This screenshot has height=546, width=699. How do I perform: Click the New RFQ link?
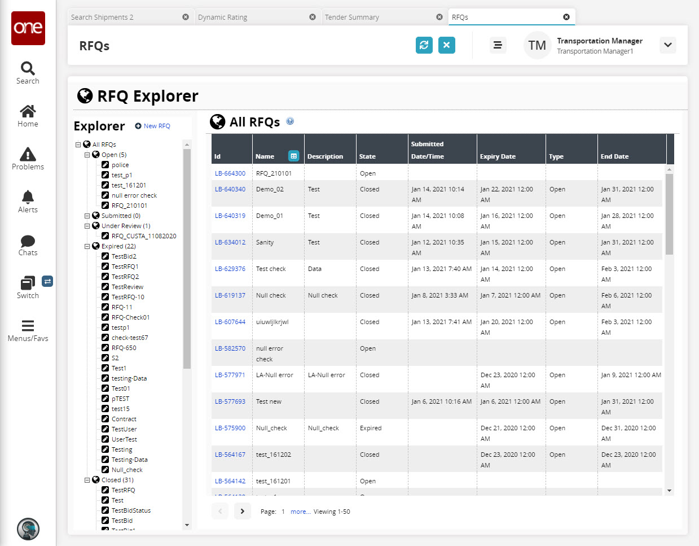pyautogui.click(x=156, y=126)
